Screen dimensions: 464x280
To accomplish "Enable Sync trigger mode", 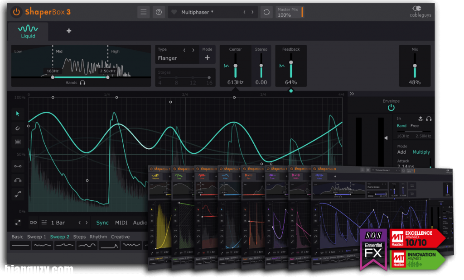I will tap(102, 223).
